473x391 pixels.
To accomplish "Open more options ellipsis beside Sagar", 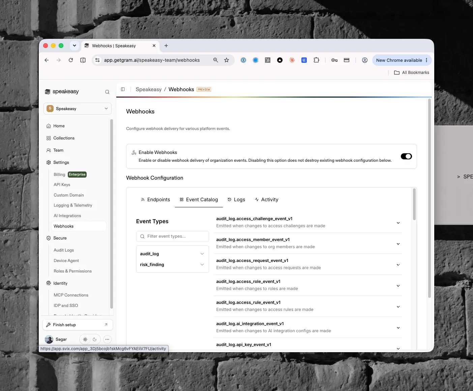I will (x=107, y=339).
